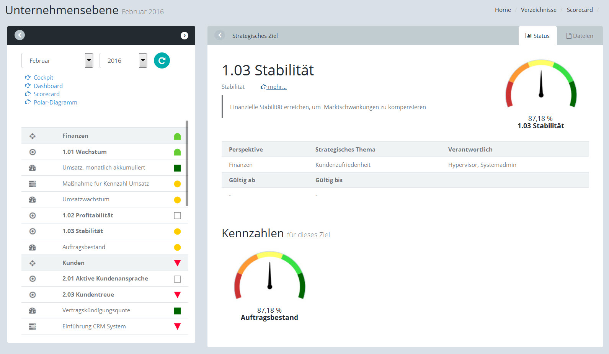Screen dimensions: 609x354
Task: Click the empty status box for 1.02 Profitabilität
Action: tap(177, 215)
